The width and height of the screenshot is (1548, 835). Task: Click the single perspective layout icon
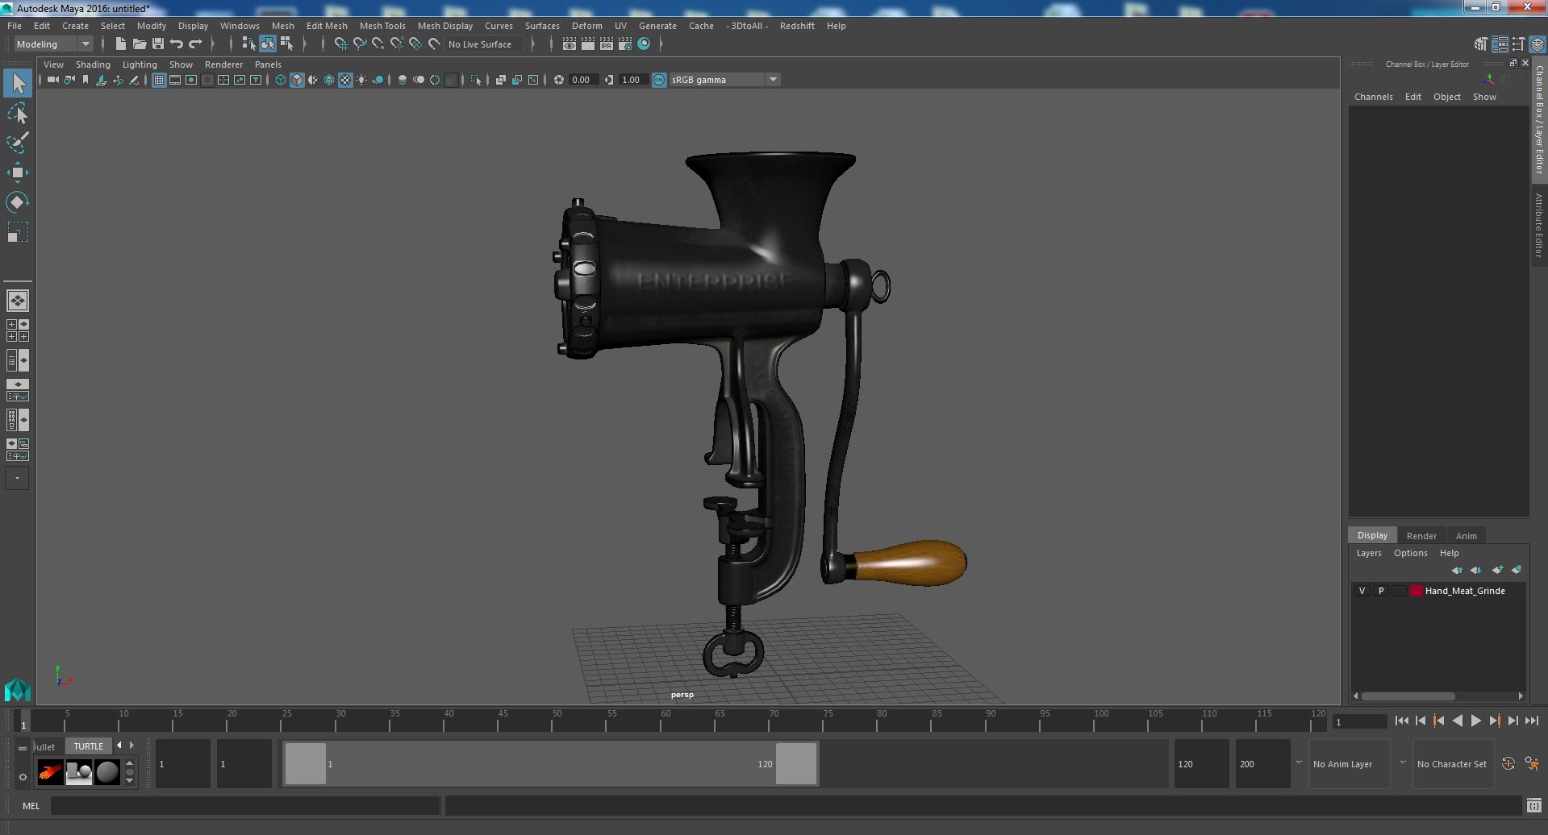coord(18,301)
